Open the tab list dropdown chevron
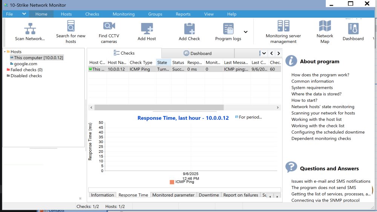The image size is (377, 212). [264, 53]
